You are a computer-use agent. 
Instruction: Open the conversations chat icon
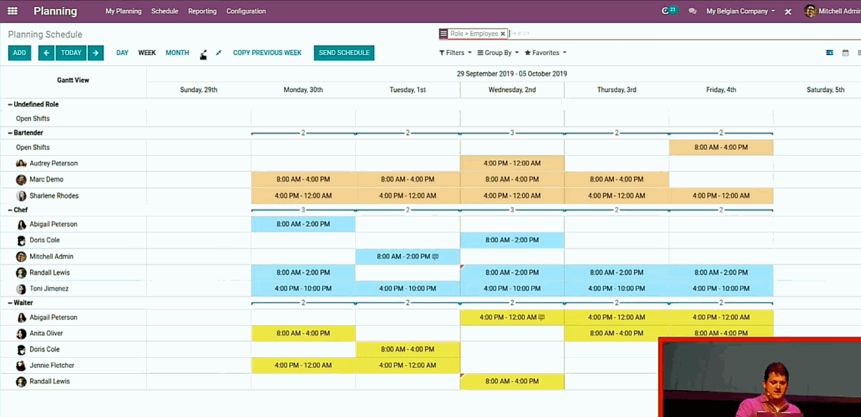[x=692, y=11]
